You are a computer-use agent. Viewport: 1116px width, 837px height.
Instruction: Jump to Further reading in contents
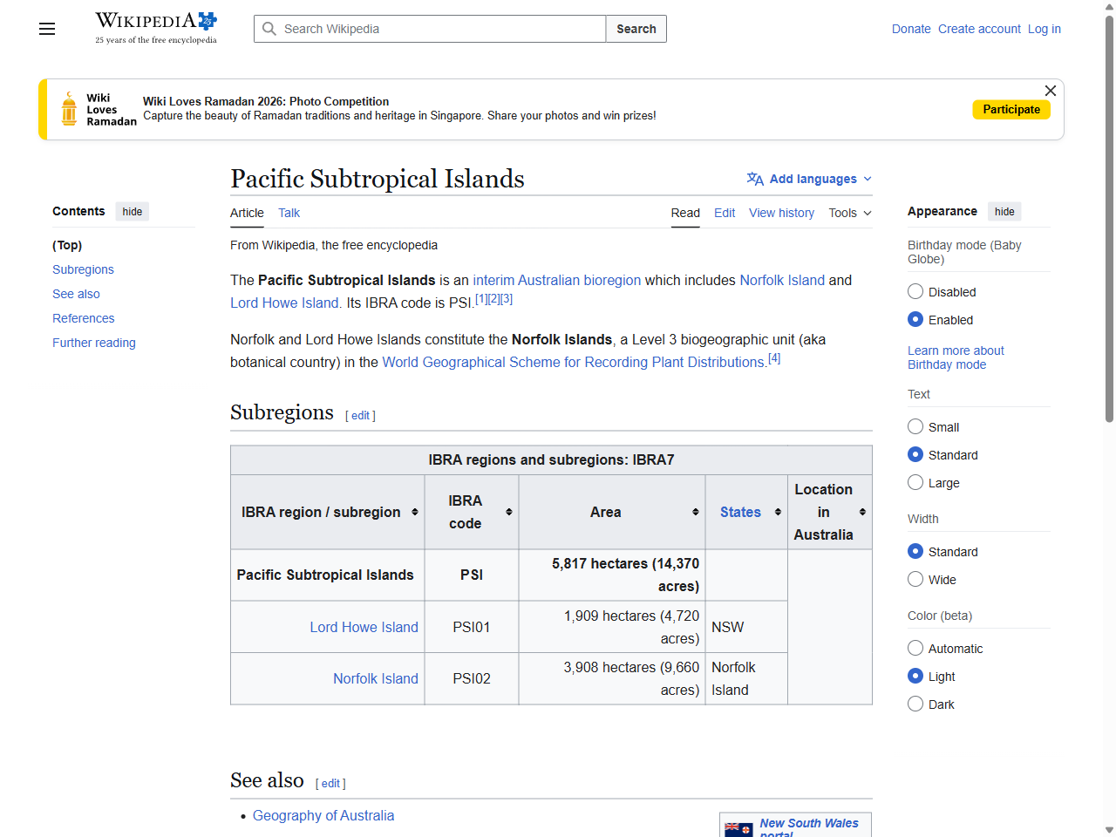coord(94,343)
